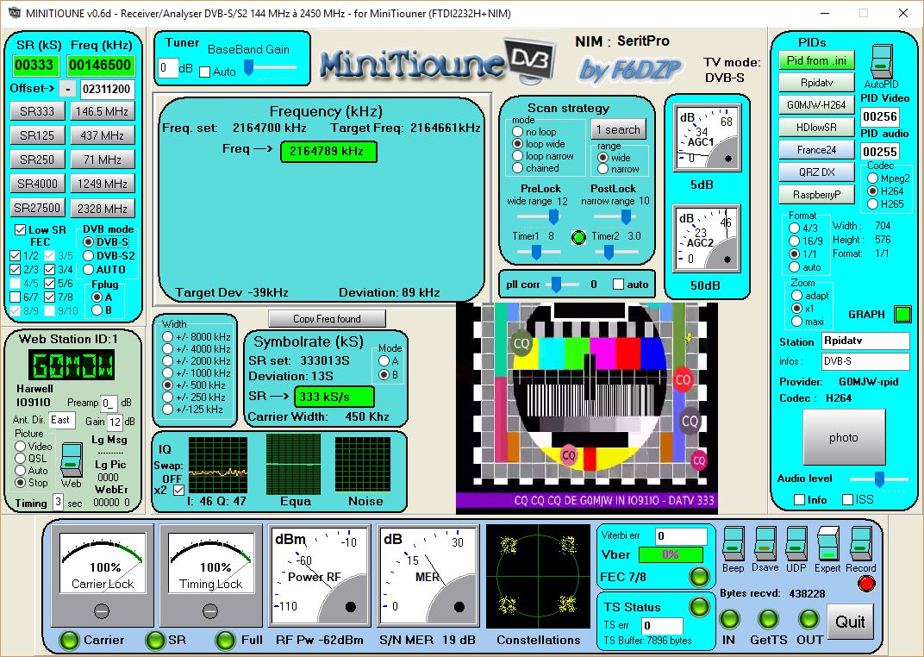Click the green scan strategy LED between timers
The height and width of the screenshot is (657, 924).
click(x=579, y=237)
